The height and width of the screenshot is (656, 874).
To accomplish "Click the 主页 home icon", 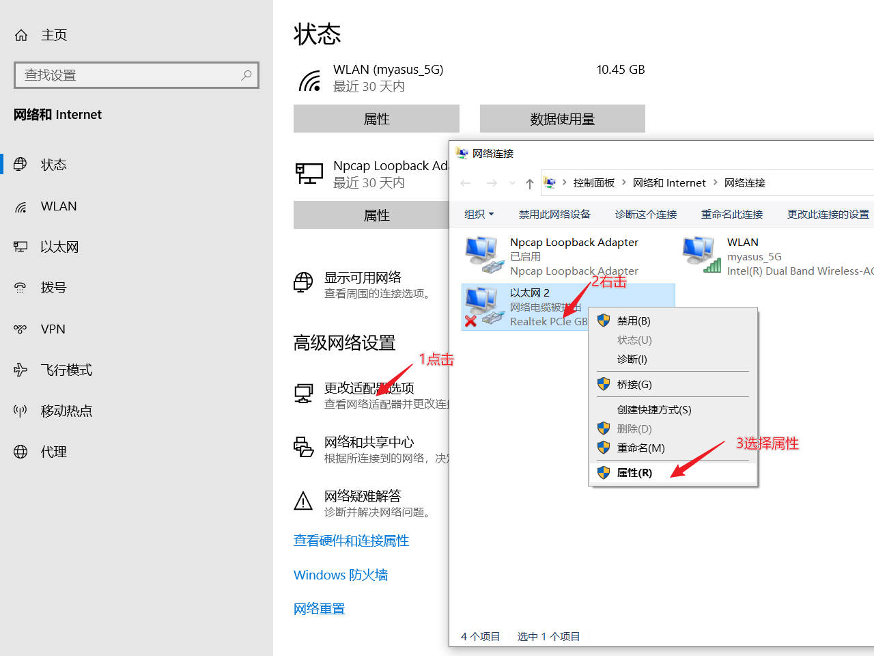I will tap(20, 34).
